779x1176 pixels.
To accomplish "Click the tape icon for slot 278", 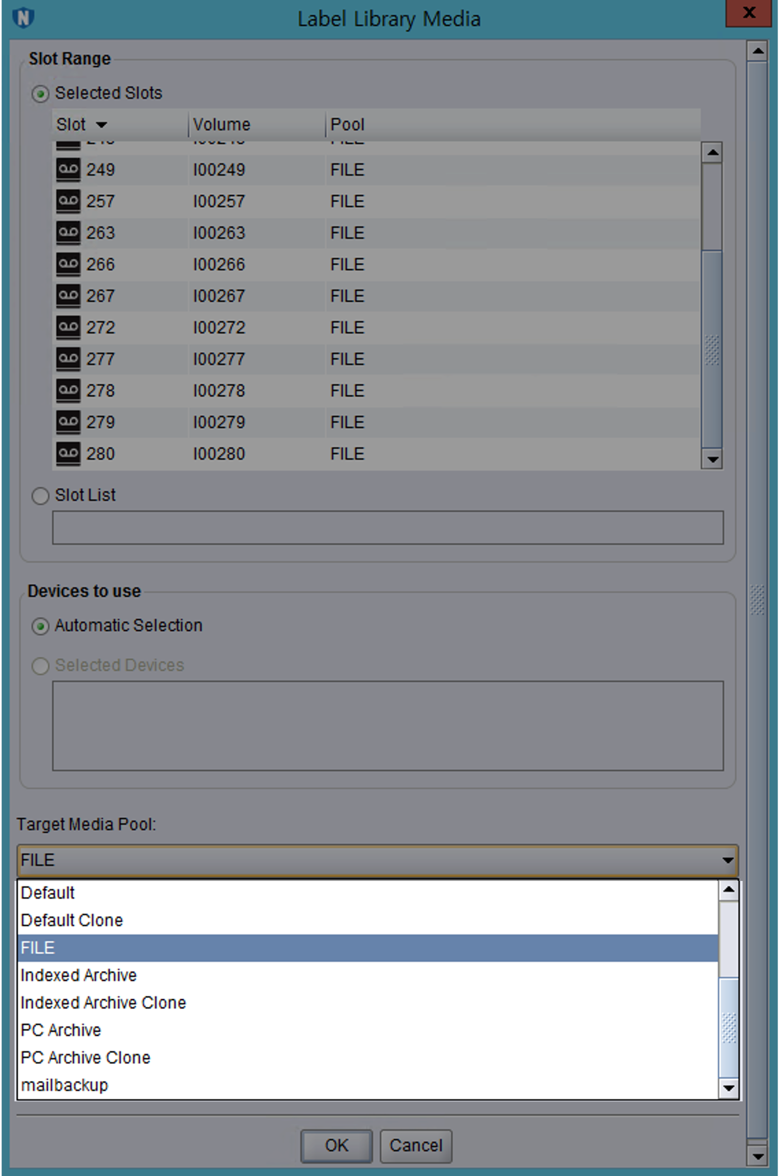I will (67, 391).
